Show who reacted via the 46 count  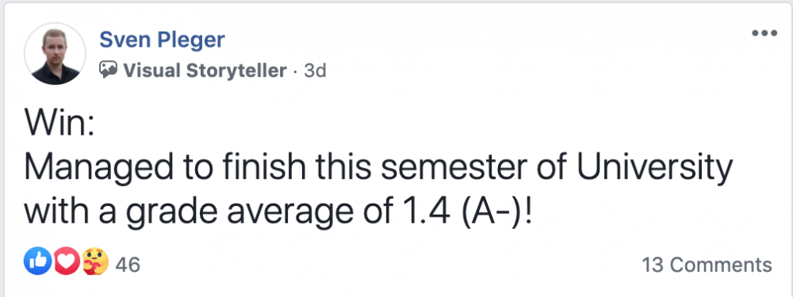point(128,265)
